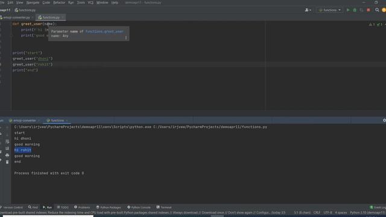Screen dimensions: 386x217
Task: Switch to emoji-converter run tab
Action: (x=24, y=121)
